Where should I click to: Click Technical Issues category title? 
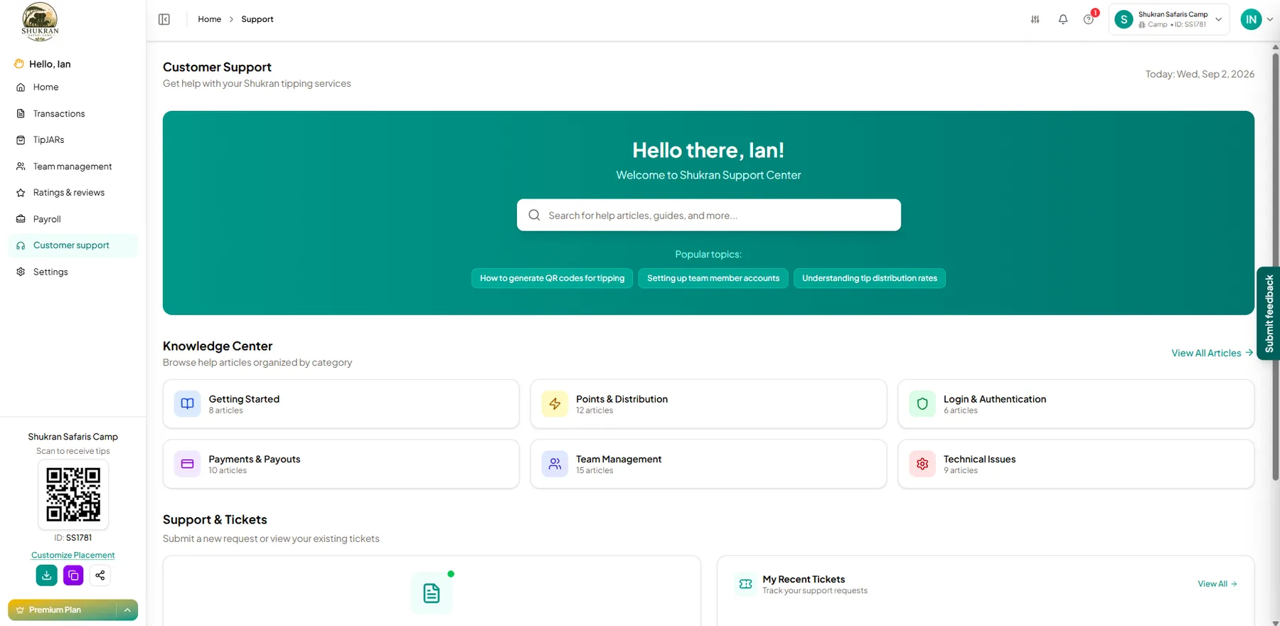[x=979, y=459]
